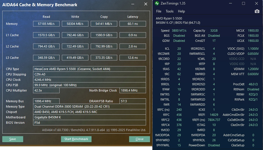Select the L2 Cache Write value 722.49 GB/s
Image resolution: width=263 pixels, height=150 pixels.
(x=75, y=46)
